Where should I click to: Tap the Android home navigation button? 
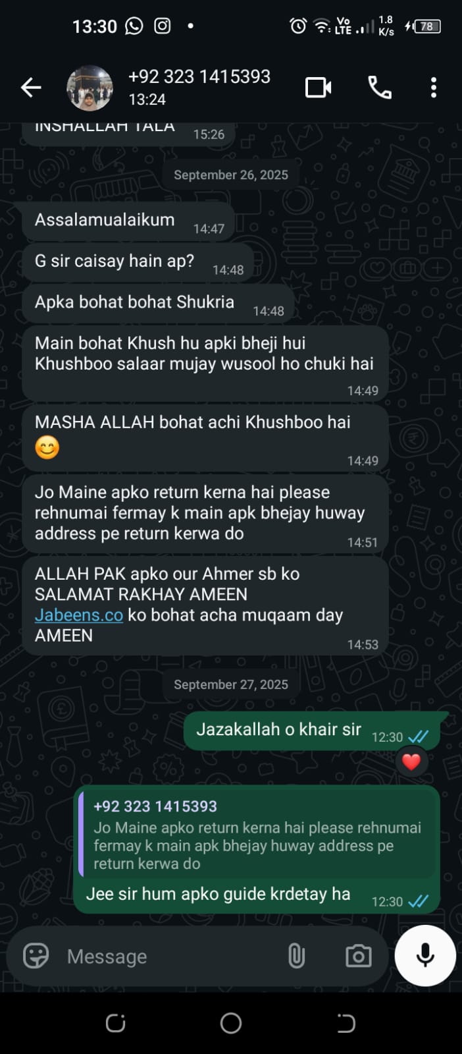pyautogui.click(x=231, y=1023)
